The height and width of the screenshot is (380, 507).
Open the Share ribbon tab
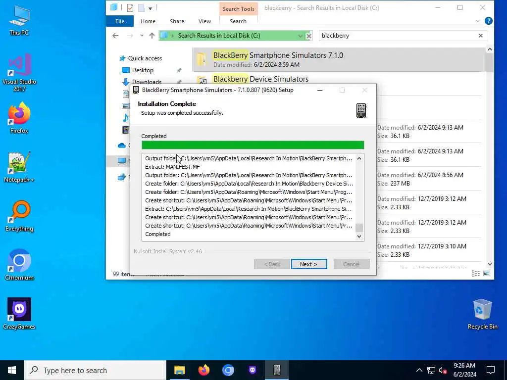[x=177, y=21]
